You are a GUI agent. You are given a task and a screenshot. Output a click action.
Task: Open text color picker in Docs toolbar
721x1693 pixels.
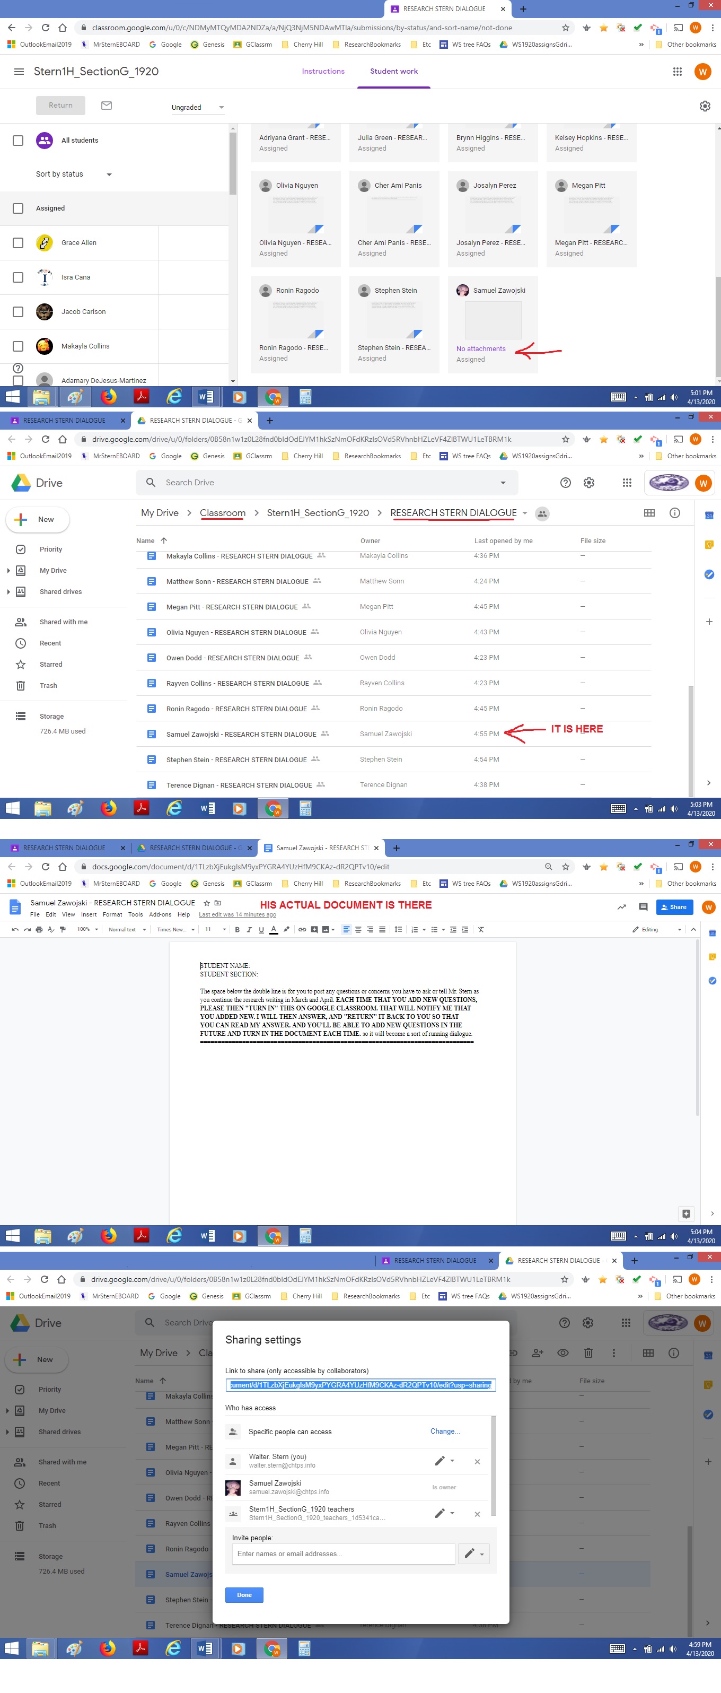274,929
